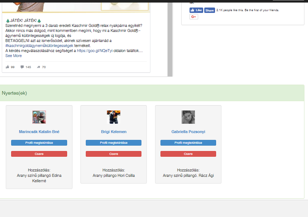Open the Gabriella Pozsonyi name link
This screenshot has height=217, width=308.
click(188, 132)
